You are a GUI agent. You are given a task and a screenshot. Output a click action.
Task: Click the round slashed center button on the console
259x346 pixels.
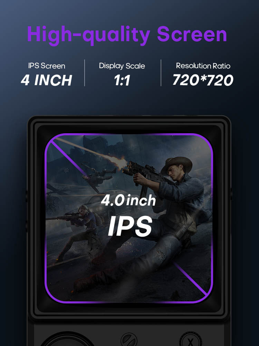(129, 340)
